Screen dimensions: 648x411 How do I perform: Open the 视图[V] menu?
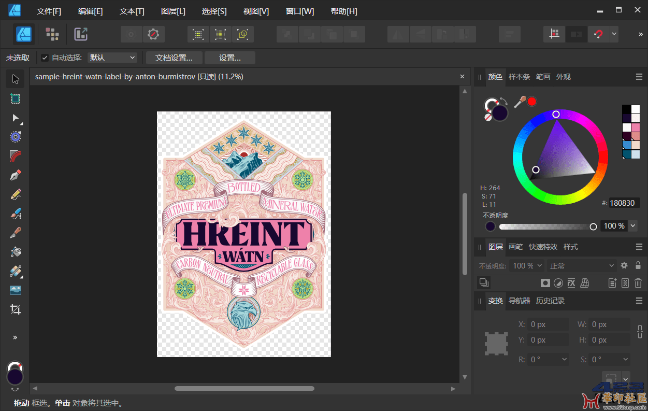256,11
